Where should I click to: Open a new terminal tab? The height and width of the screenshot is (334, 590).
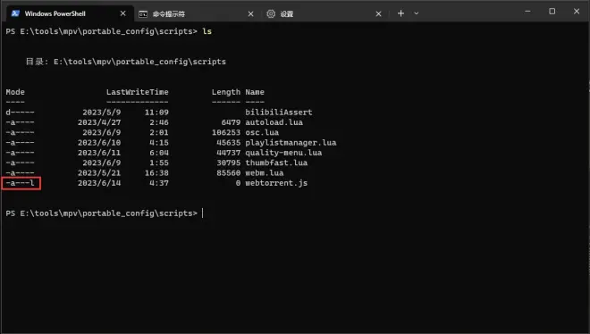(x=400, y=13)
